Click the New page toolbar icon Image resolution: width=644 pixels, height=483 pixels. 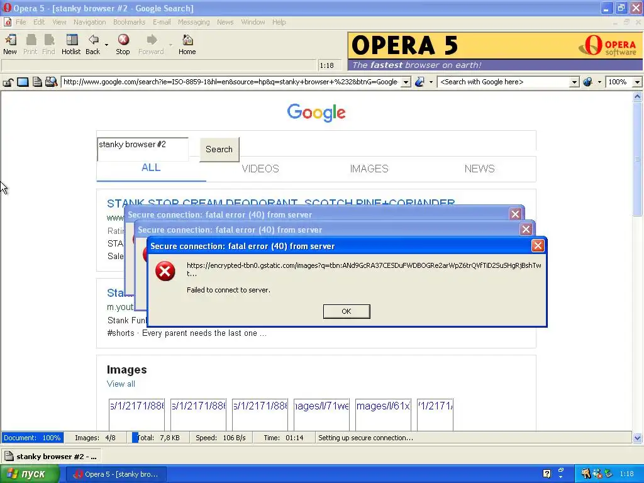click(10, 40)
